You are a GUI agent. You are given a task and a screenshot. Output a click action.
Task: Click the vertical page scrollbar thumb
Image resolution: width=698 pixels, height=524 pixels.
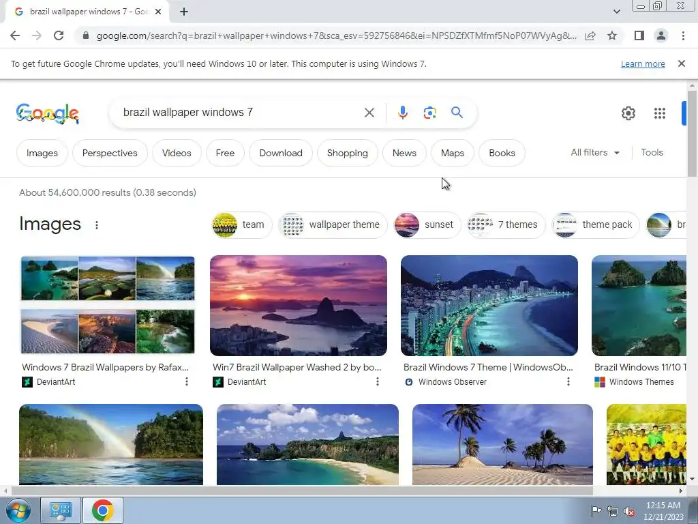pyautogui.click(x=692, y=133)
